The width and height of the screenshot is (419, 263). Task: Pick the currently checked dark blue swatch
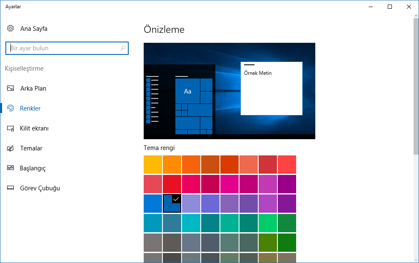[x=172, y=204]
